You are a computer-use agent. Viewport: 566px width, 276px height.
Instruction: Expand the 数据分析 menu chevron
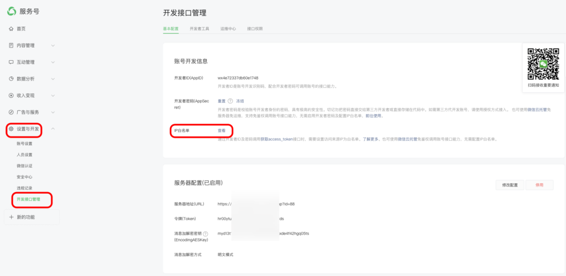53,78
